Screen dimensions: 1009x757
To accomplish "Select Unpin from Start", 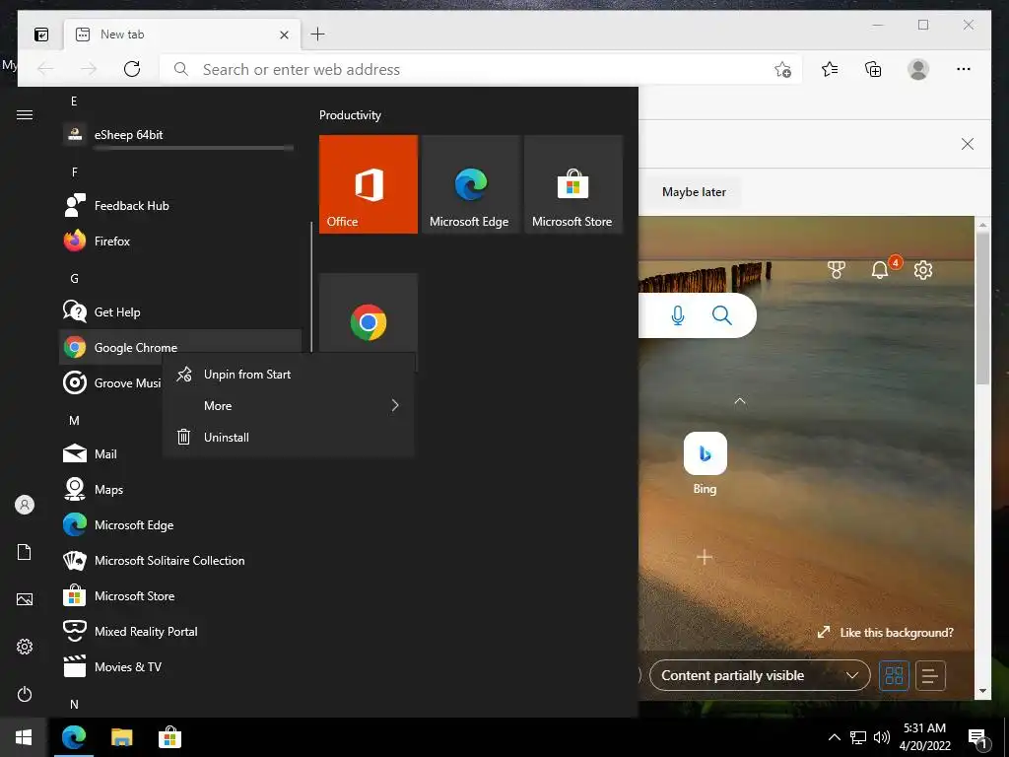I will tap(289, 375).
